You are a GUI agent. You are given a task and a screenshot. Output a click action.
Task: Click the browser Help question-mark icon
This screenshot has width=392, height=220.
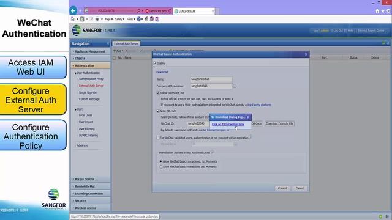point(139,19)
